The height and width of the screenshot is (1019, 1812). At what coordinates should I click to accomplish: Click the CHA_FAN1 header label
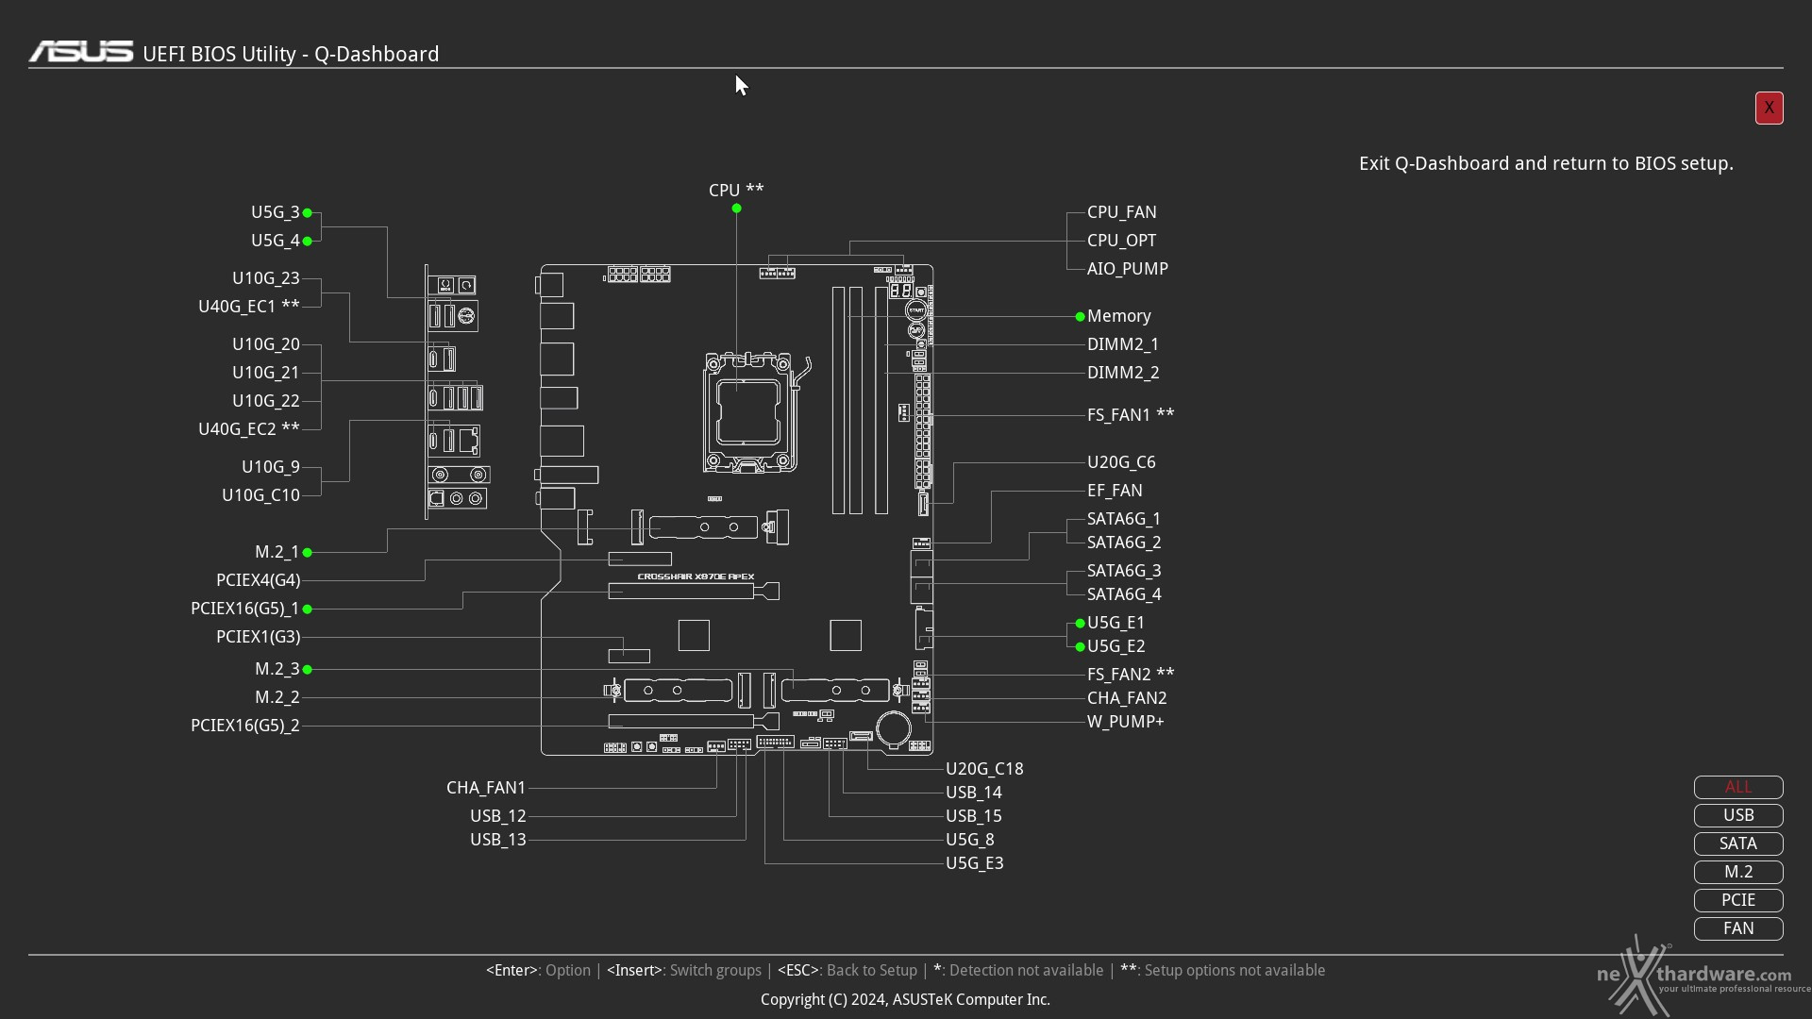(485, 788)
